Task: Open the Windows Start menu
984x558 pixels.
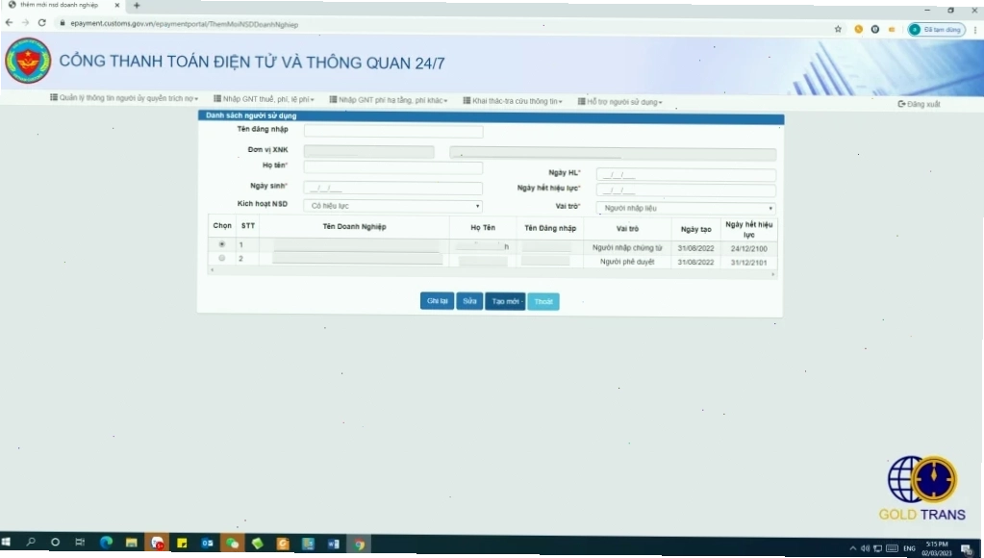Action: [7, 542]
